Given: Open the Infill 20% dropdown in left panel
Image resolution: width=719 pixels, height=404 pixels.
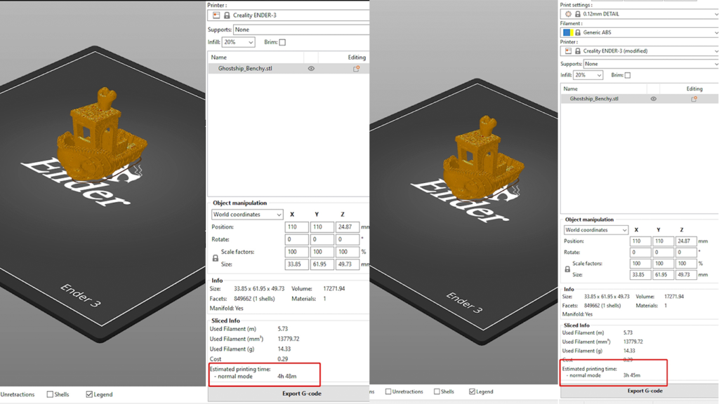Looking at the screenshot, I should point(238,42).
